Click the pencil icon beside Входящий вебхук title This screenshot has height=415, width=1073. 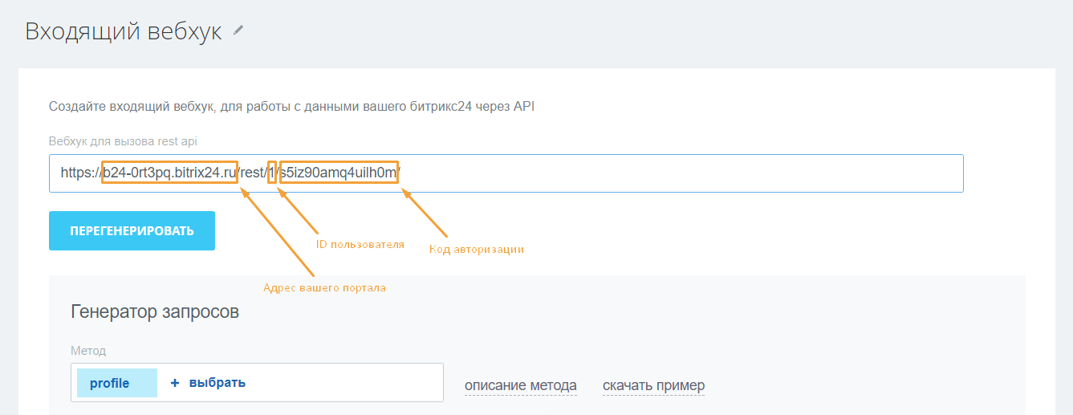[238, 31]
